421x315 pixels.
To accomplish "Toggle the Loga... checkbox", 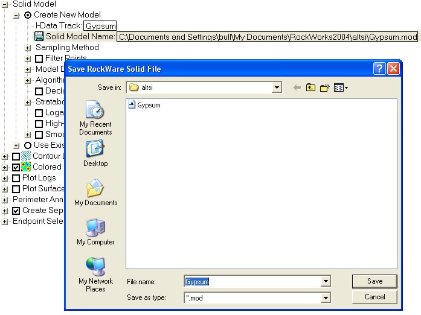I will [39, 113].
